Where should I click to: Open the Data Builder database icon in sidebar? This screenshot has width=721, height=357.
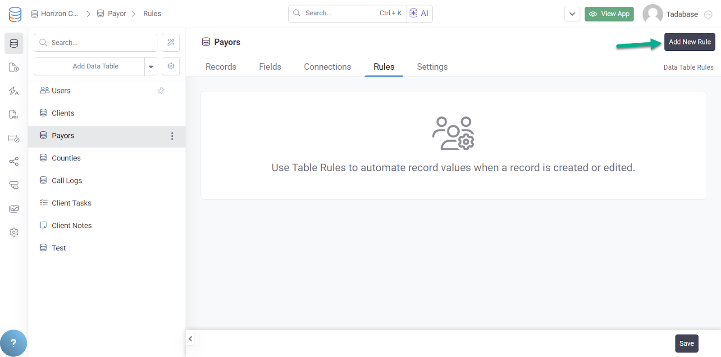[x=14, y=43]
